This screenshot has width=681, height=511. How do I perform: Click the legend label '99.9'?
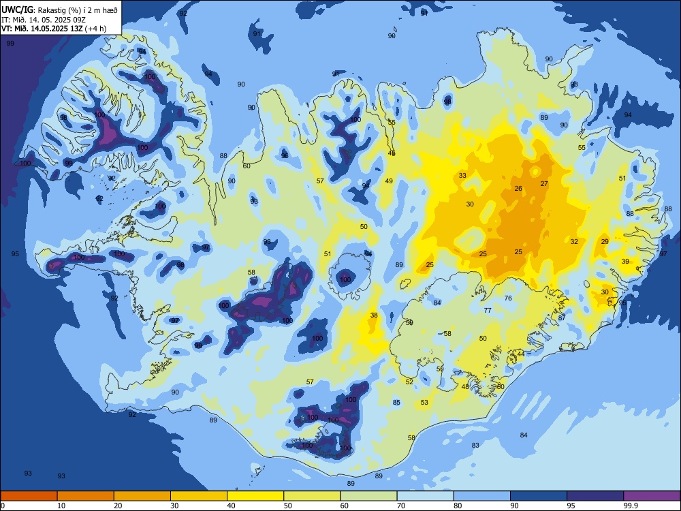click(x=631, y=506)
